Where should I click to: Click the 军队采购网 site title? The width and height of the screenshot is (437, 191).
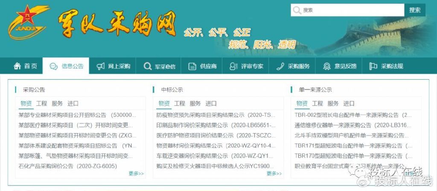coord(117,24)
